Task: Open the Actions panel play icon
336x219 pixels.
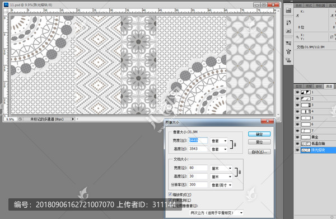Action: [288, 31]
